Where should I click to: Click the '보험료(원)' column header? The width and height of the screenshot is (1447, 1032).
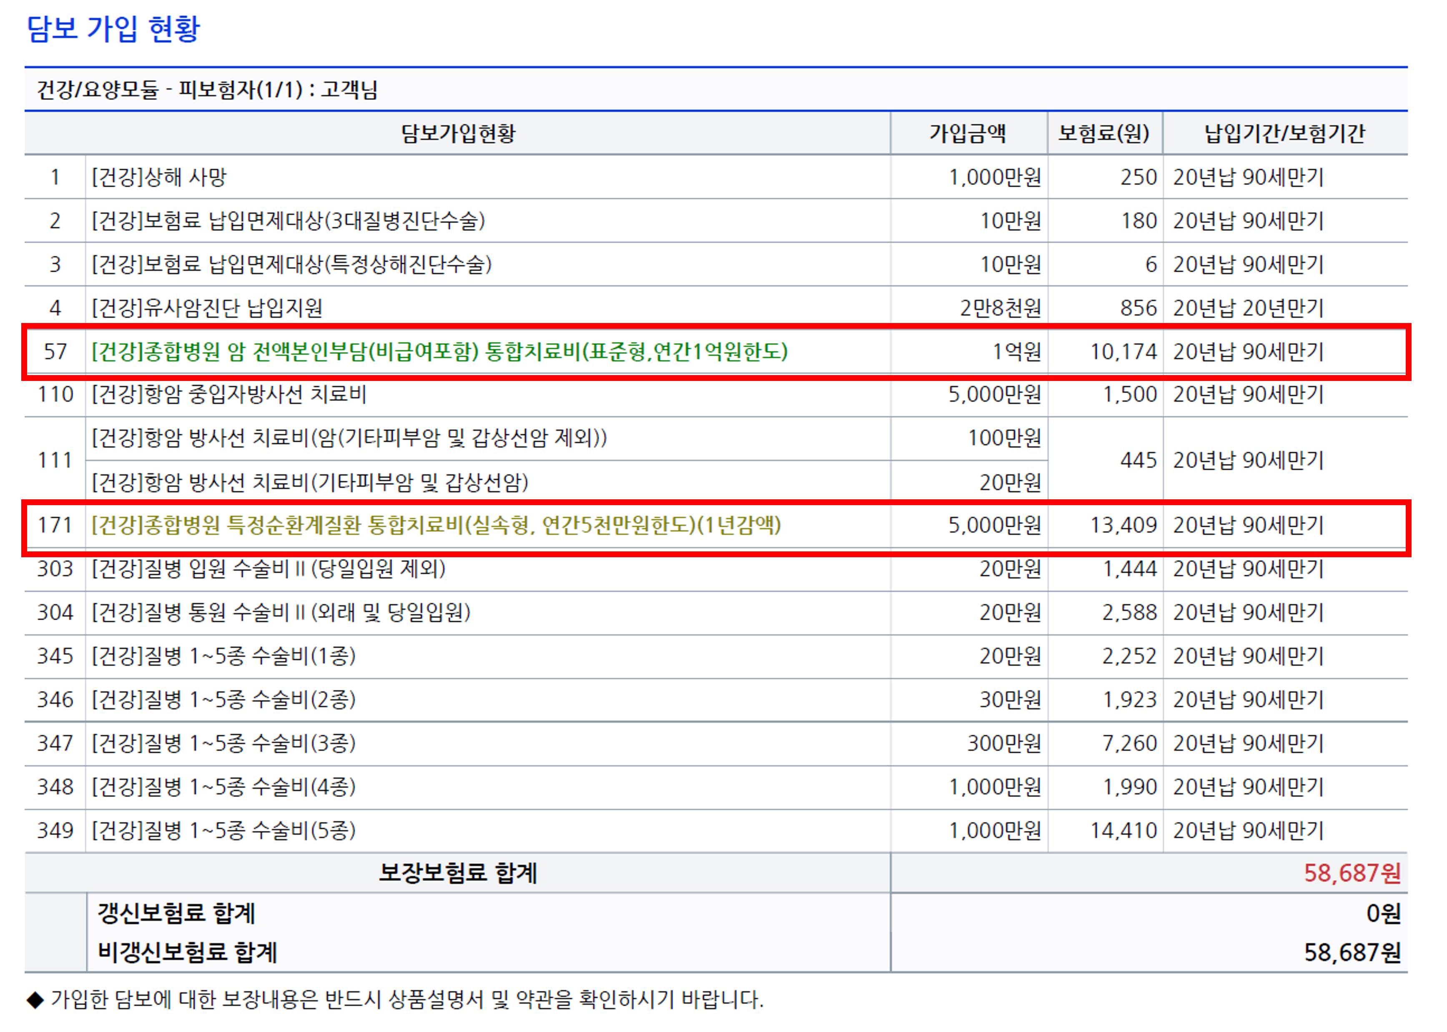click(1104, 133)
